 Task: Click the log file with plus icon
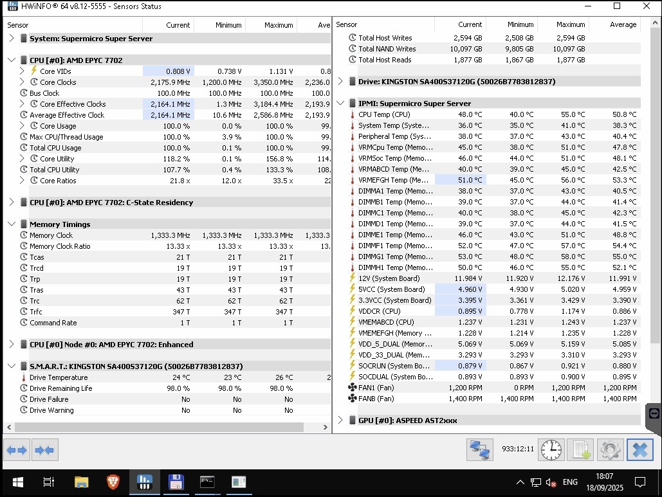click(x=580, y=450)
